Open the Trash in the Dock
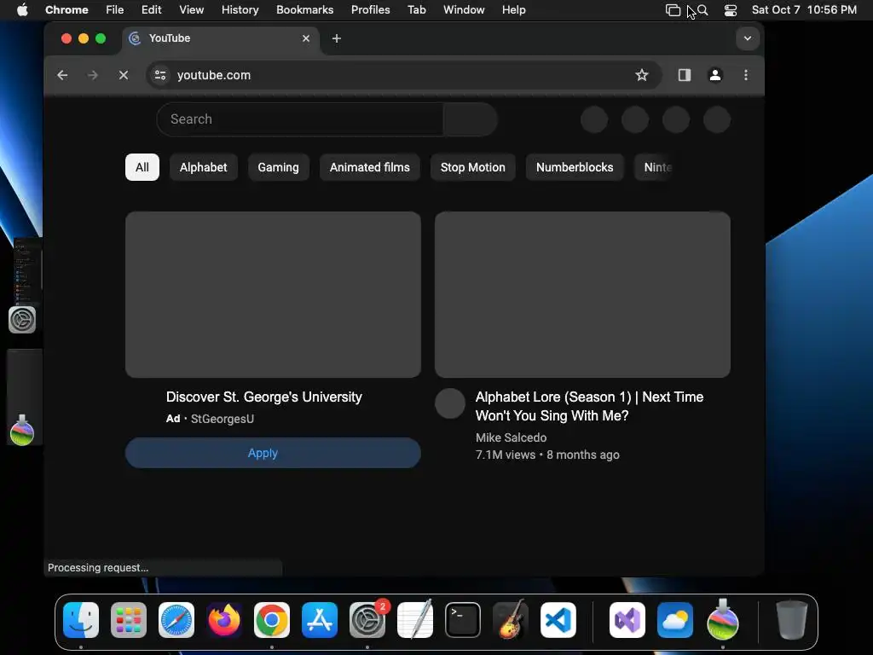 [x=792, y=620]
